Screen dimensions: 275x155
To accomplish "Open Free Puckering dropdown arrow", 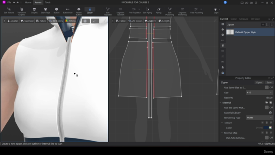I will (x=201, y=9).
